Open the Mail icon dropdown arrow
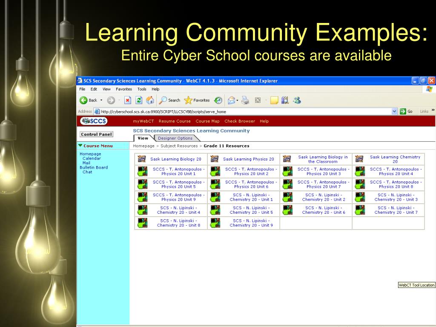Image resolution: width=436 pixels, height=327 pixels. [x=237, y=100]
